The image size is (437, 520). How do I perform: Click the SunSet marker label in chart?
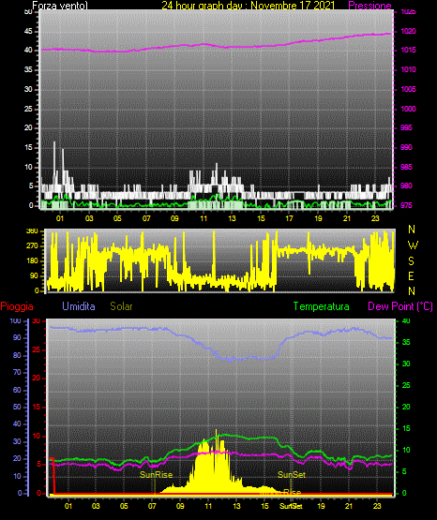[x=292, y=475]
